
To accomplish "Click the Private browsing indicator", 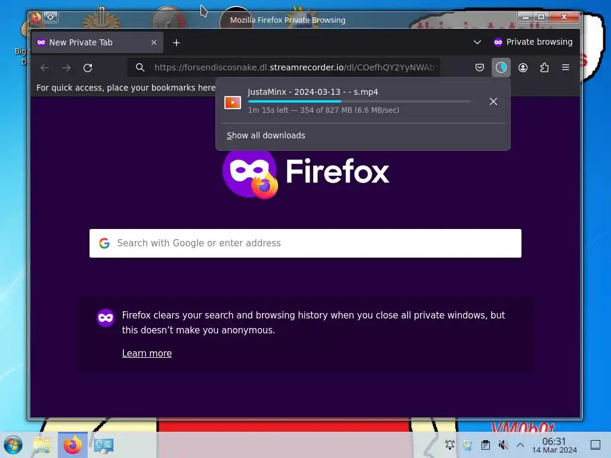I will click(533, 42).
